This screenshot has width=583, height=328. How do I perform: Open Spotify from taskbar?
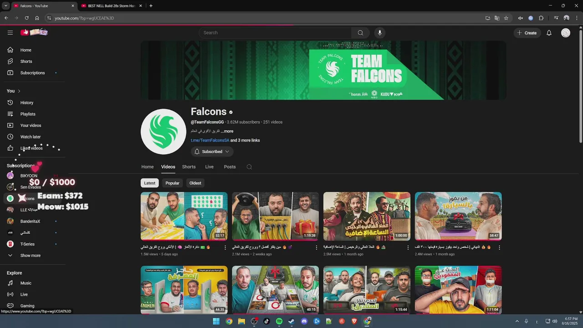(x=279, y=321)
